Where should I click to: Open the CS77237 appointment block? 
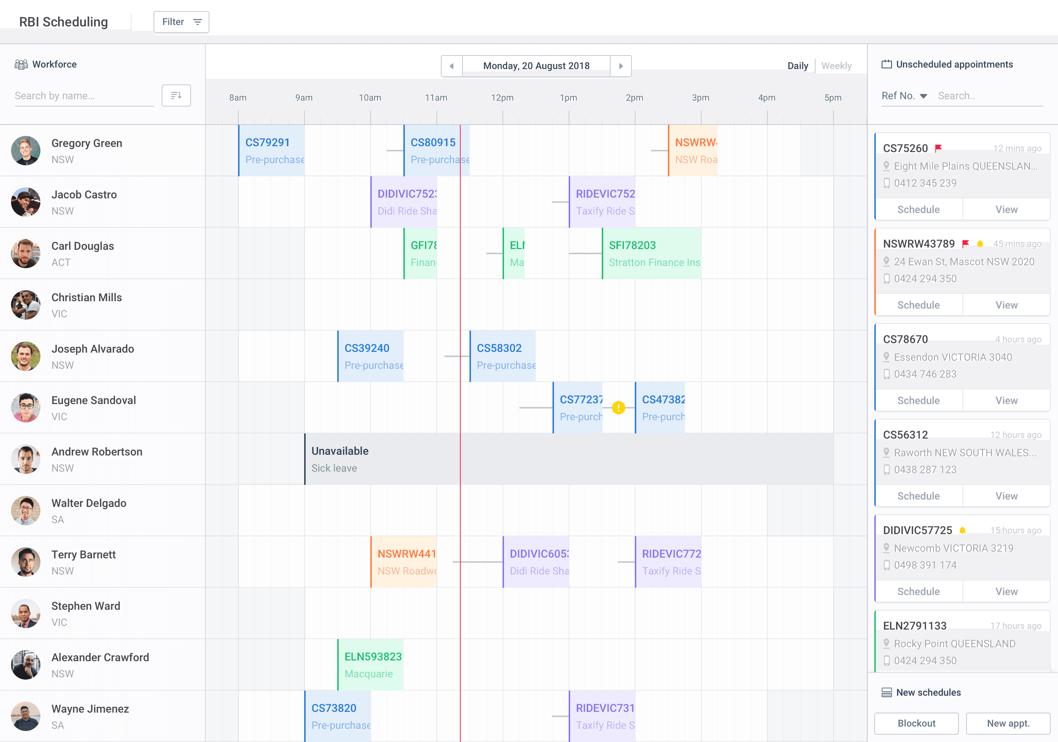point(577,408)
